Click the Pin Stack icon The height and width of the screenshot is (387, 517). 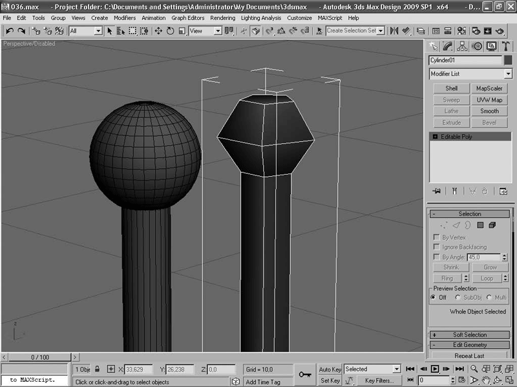click(438, 191)
